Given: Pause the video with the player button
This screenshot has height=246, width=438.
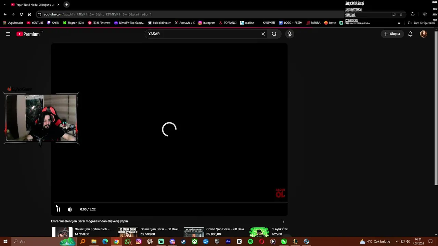Looking at the screenshot, I should (x=58, y=209).
